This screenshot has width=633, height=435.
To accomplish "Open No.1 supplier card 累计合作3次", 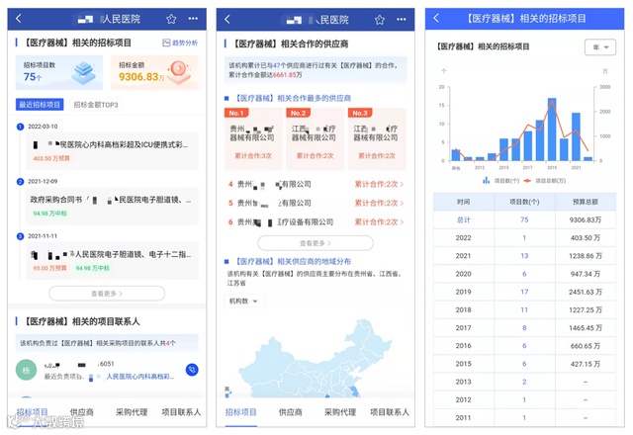I will click(x=253, y=138).
